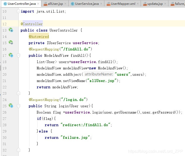The height and width of the screenshot is (156, 185).
Task: Open the allUser.jsp editor tab
Action: pyautogui.click(x=55, y=4)
